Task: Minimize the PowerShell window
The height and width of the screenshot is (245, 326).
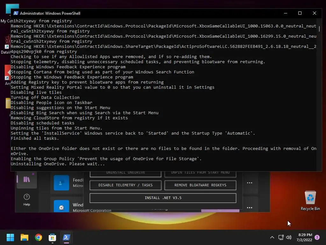Action: [x=286, y=13]
